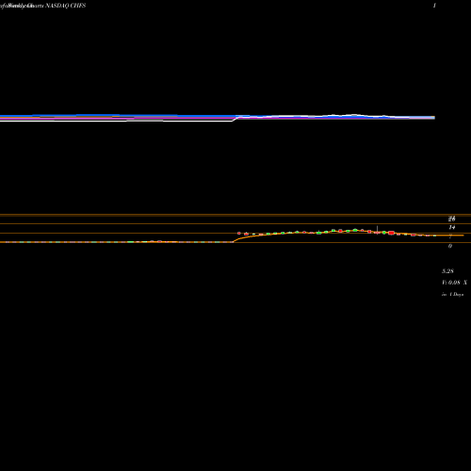Click the 'in 1 Days' label
The height and width of the screenshot is (471, 471).
click(x=452, y=295)
